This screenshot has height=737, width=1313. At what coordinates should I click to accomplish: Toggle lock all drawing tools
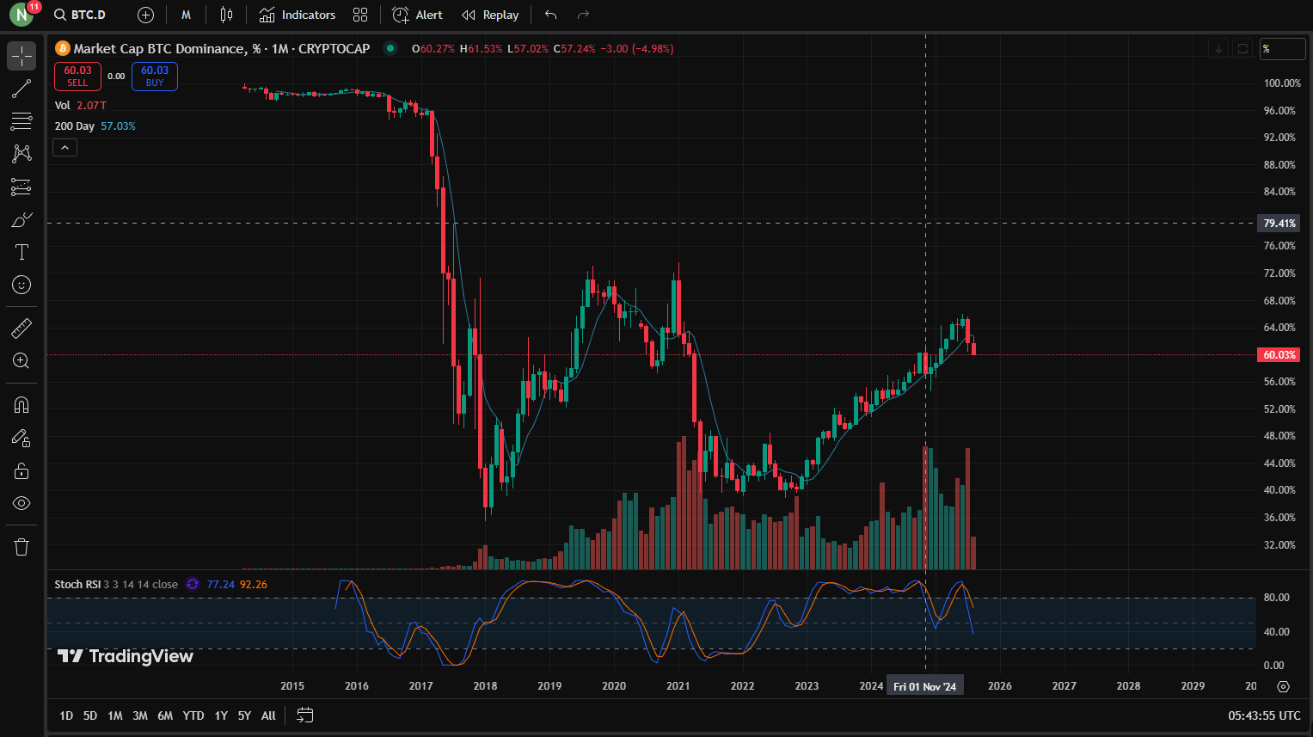[21, 470]
